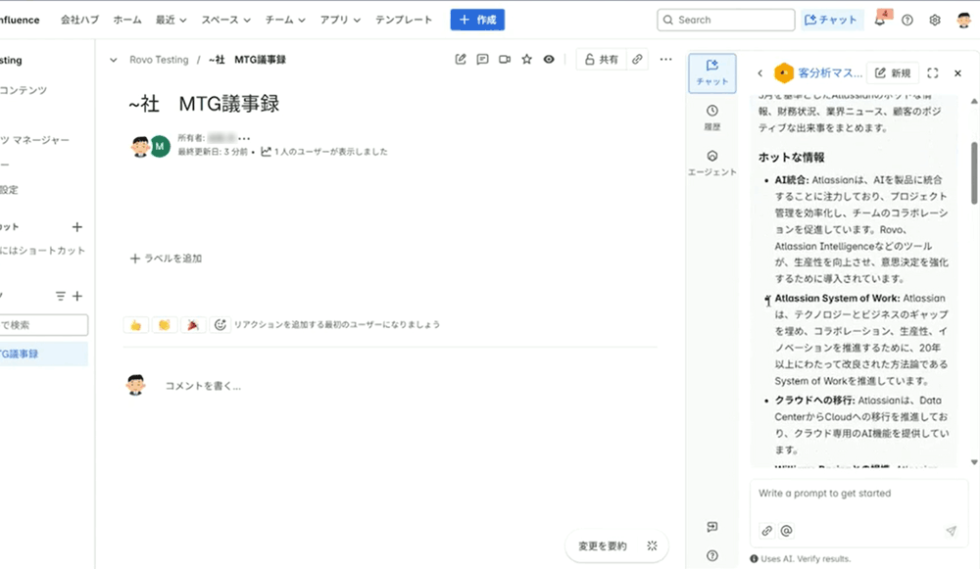980x569 pixels.
Task: Open owner more options ellipsis
Action: tap(244, 138)
